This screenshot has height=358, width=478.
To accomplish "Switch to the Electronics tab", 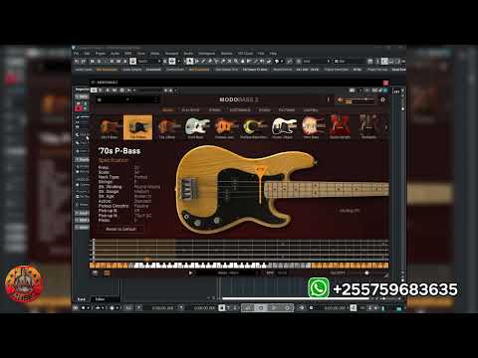I will (x=240, y=109).
